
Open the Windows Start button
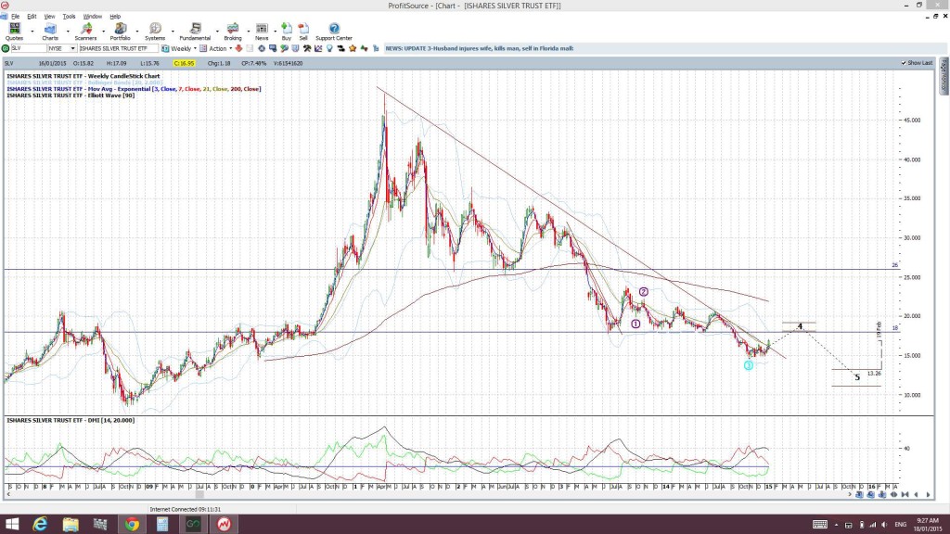[x=11, y=525]
